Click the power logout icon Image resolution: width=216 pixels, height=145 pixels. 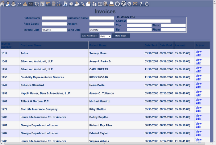pos(147,4)
